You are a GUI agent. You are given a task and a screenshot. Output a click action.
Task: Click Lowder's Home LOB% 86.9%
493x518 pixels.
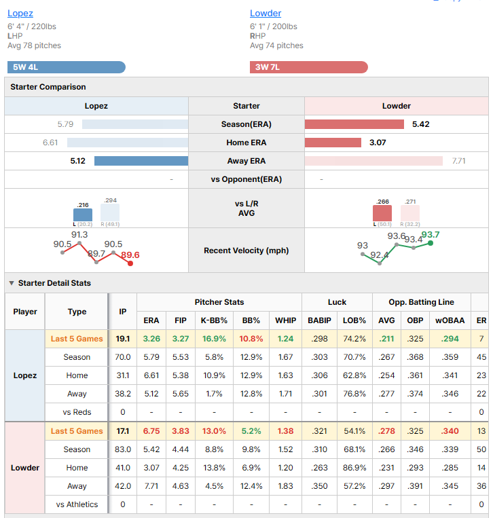click(354, 468)
